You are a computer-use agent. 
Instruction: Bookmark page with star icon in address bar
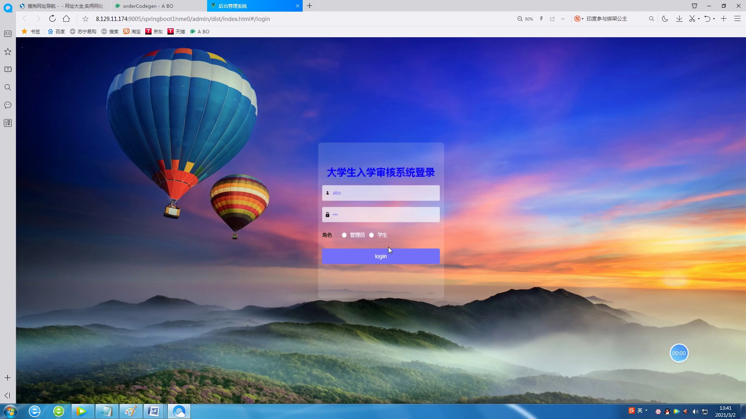[x=85, y=19]
